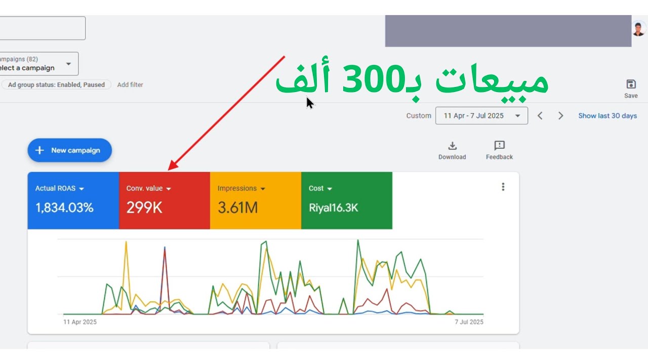Viewport: 648px width, 364px height.
Task: Click the 11 Apr 2025 chart axis label
Action: coord(80,322)
